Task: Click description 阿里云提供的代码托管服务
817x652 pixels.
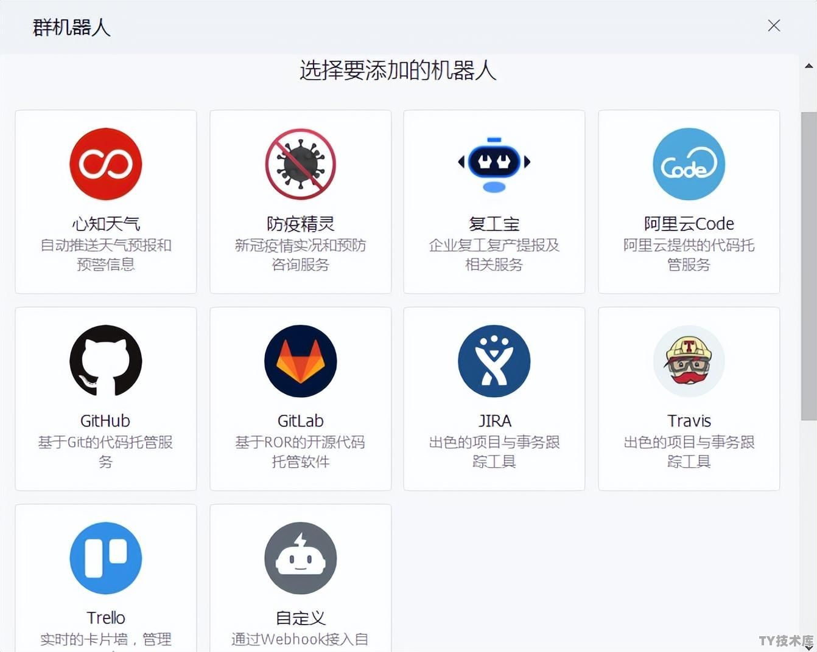Action: [689, 255]
